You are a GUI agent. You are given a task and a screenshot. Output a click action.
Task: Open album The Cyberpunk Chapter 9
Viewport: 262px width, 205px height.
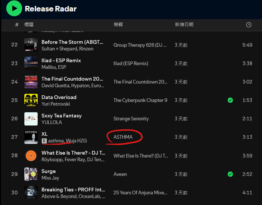click(140, 100)
